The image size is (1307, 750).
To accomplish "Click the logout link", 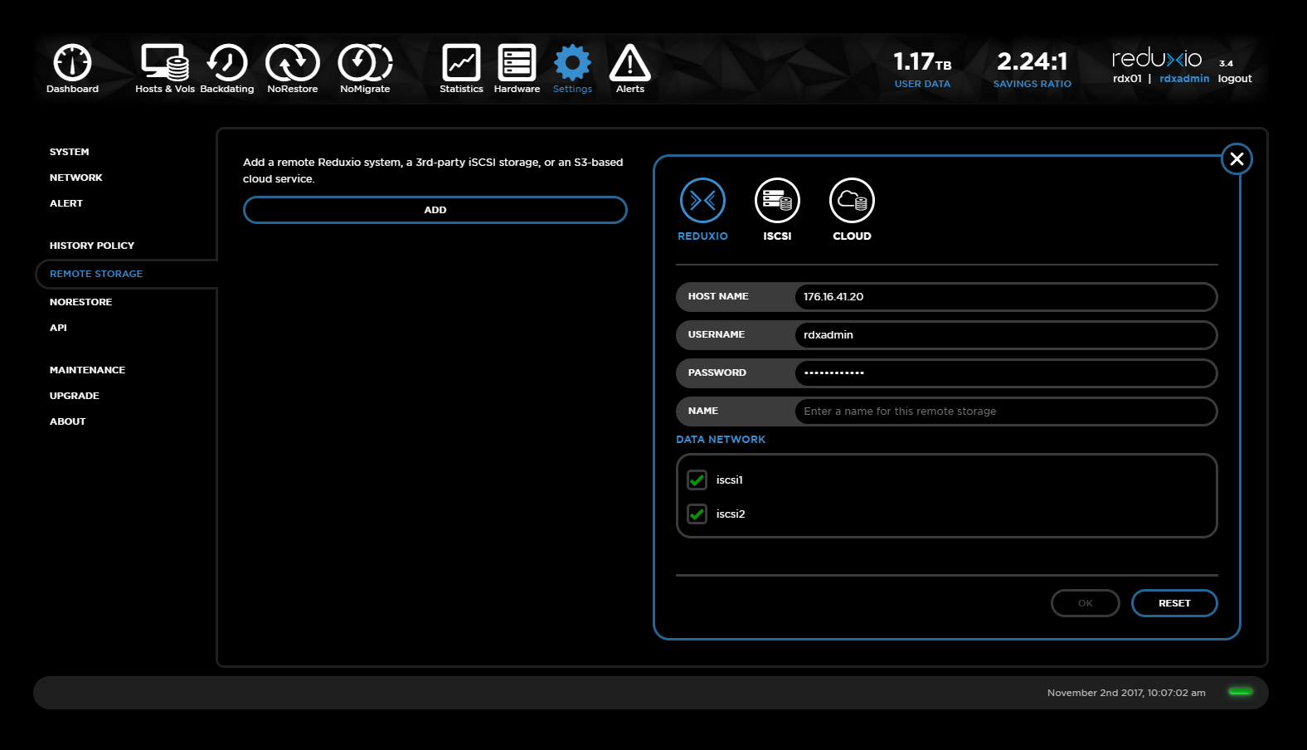I will (x=1235, y=79).
